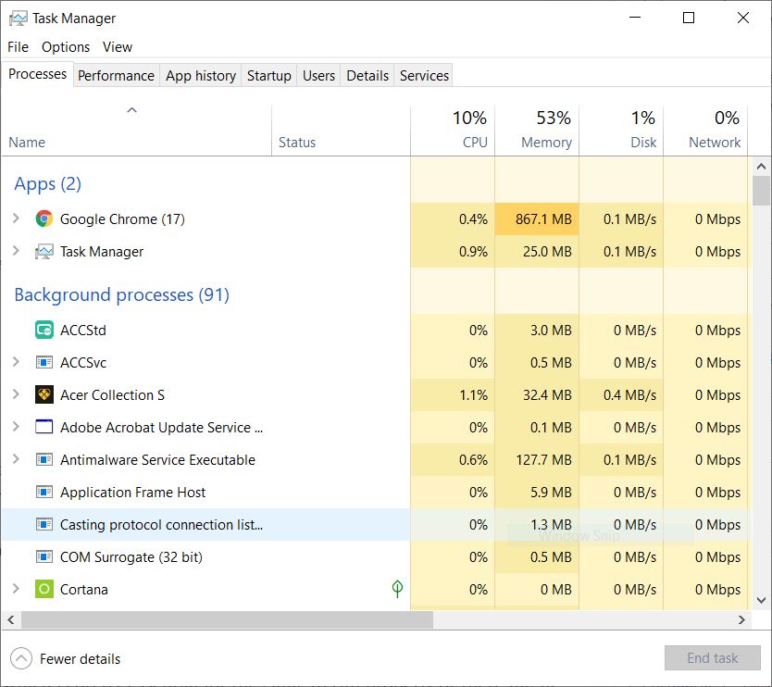Click the End task button

[x=713, y=658]
